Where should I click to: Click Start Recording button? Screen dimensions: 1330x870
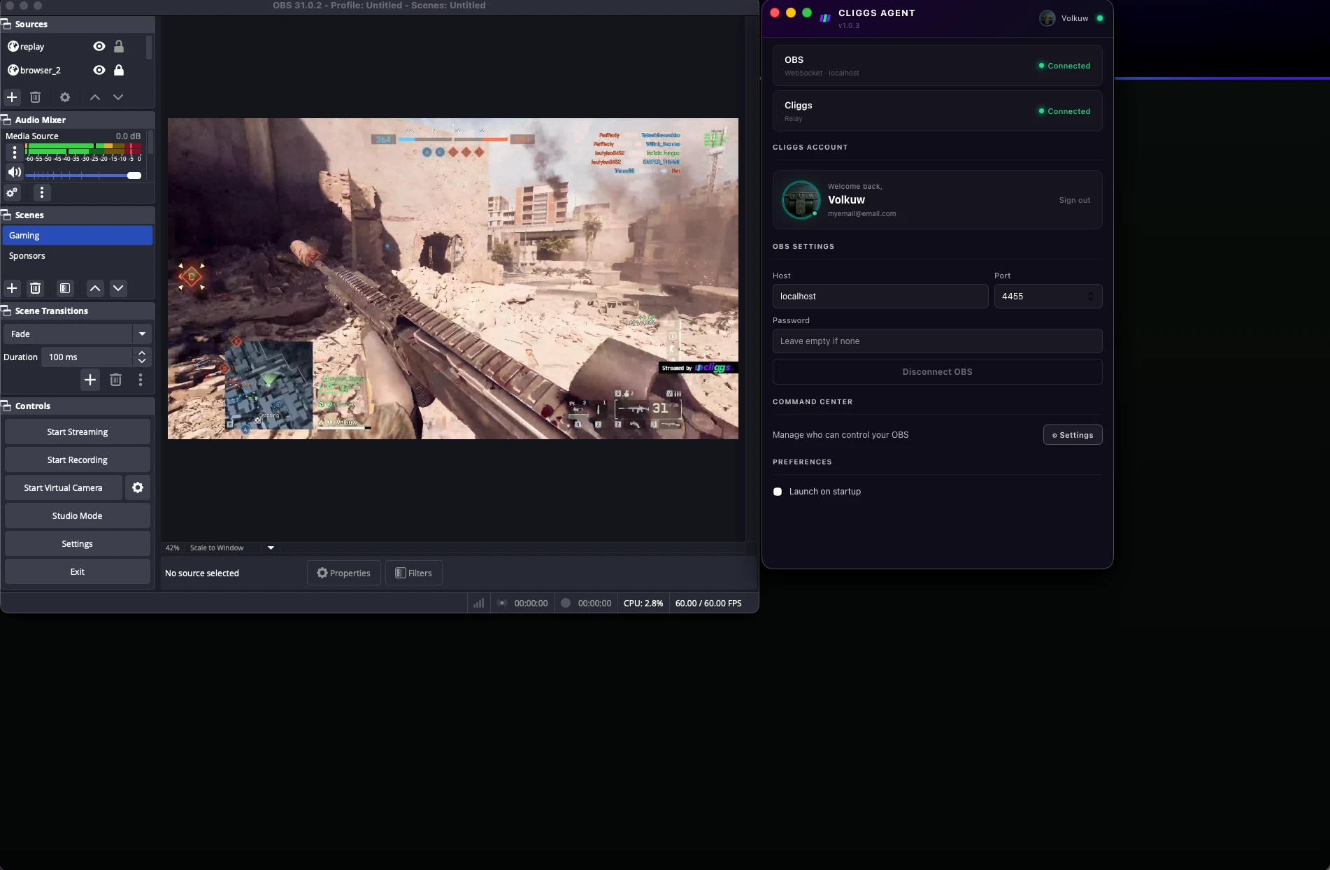[78, 460]
